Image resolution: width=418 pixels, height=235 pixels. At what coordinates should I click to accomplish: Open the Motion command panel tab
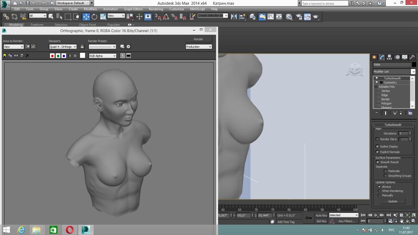(x=397, y=57)
